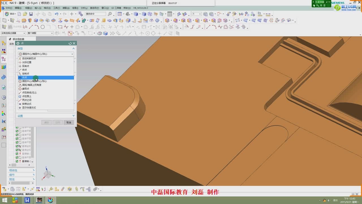Viewport: 362px width, 204px height.
Task: Choose 终点 from type list
Action: [x=46, y=70]
